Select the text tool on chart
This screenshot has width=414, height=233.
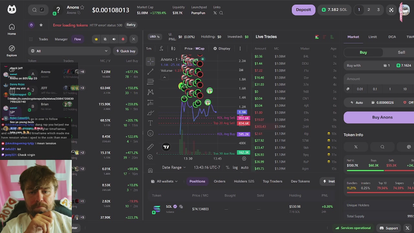tap(150, 123)
